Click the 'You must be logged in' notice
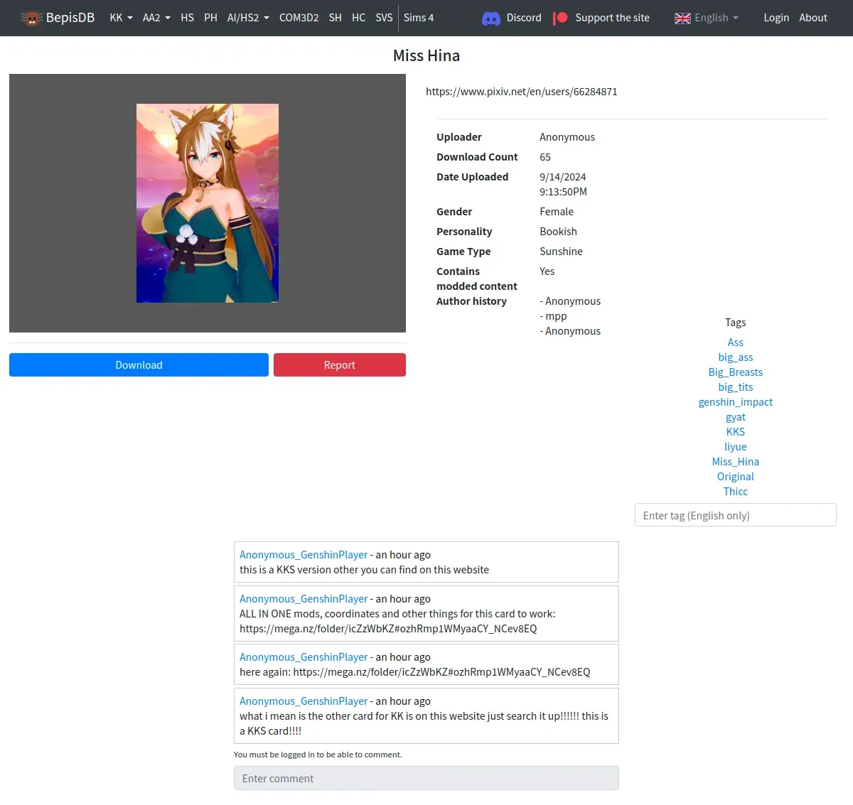 point(318,755)
